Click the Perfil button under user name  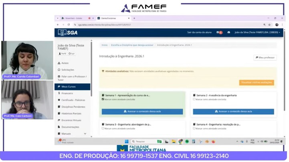coord(63,54)
